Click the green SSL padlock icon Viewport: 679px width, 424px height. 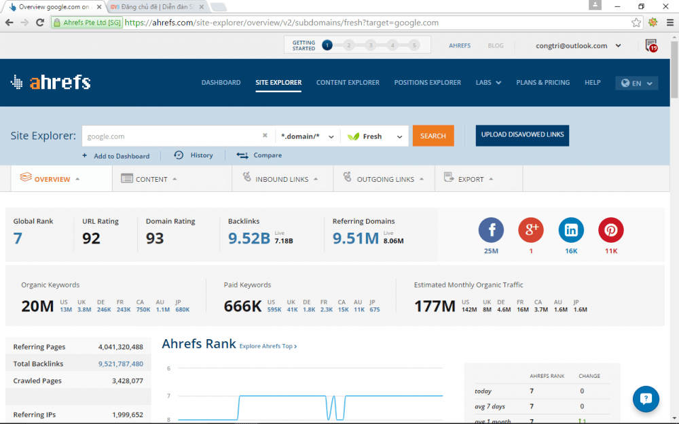57,22
